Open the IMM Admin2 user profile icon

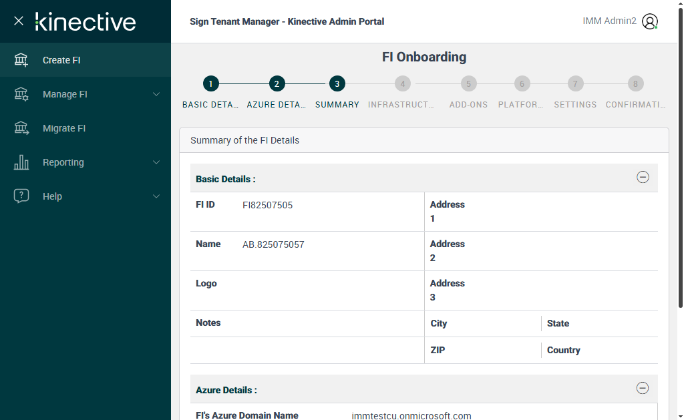(649, 21)
